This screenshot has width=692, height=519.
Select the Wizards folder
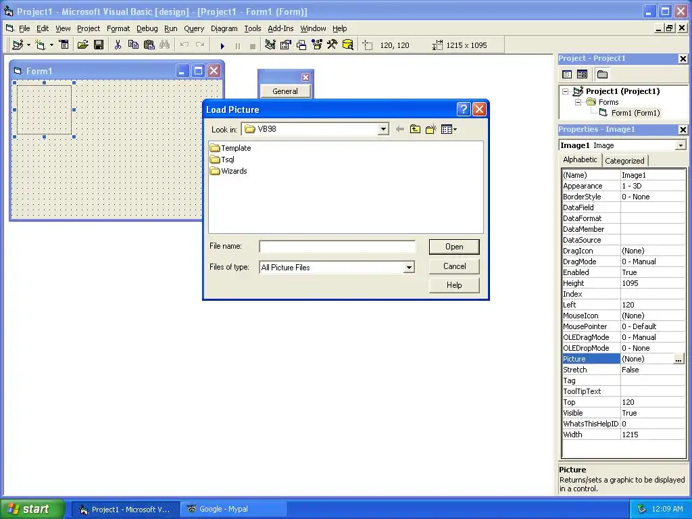[x=228, y=171]
